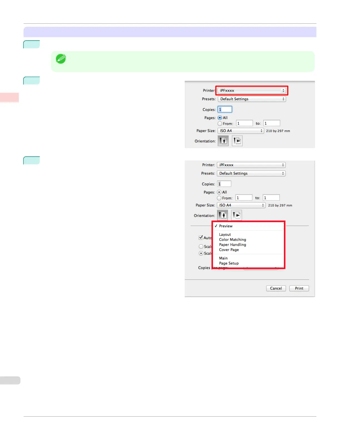The width and height of the screenshot is (340, 440).
Task: Select the unselected Scale radio button
Action: coord(201,246)
